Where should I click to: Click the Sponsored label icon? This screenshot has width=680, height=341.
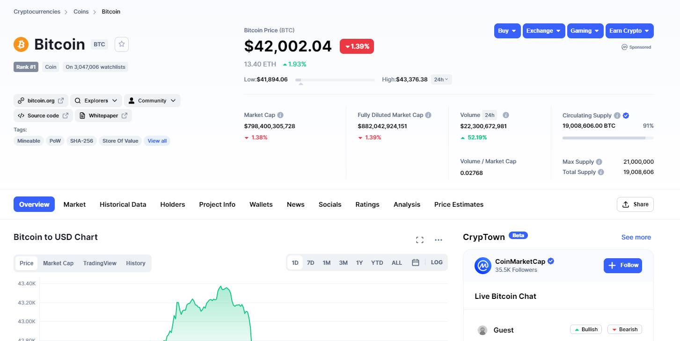[x=624, y=47]
